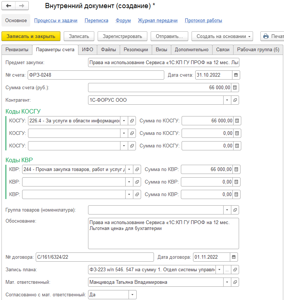
Task: Click open icon of third КОСГУ row
Action: (x=132, y=146)
